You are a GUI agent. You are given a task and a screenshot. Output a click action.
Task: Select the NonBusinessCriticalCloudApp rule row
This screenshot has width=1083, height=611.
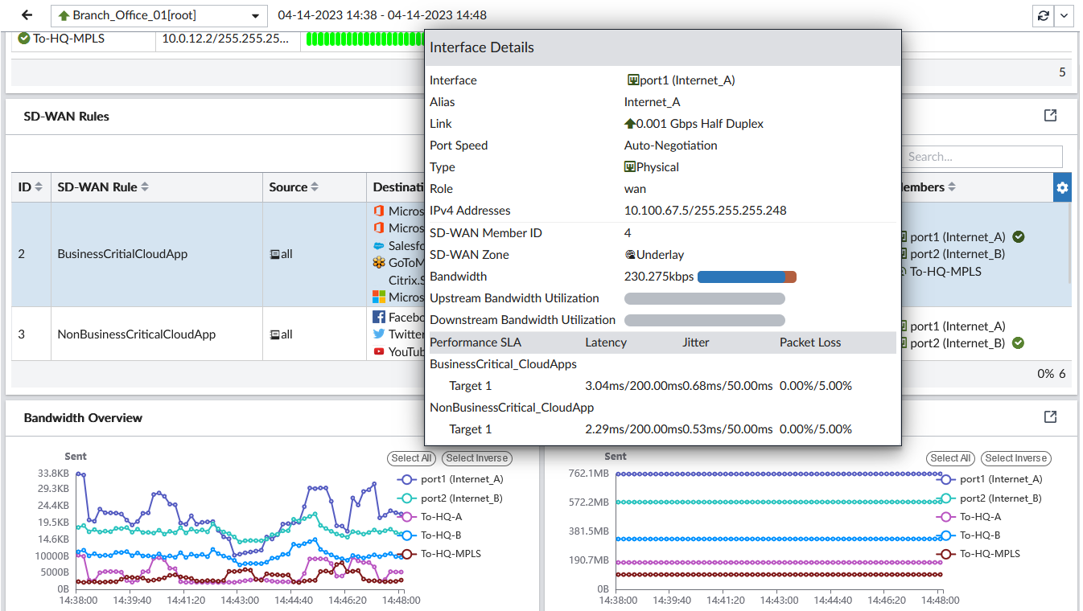coord(136,334)
